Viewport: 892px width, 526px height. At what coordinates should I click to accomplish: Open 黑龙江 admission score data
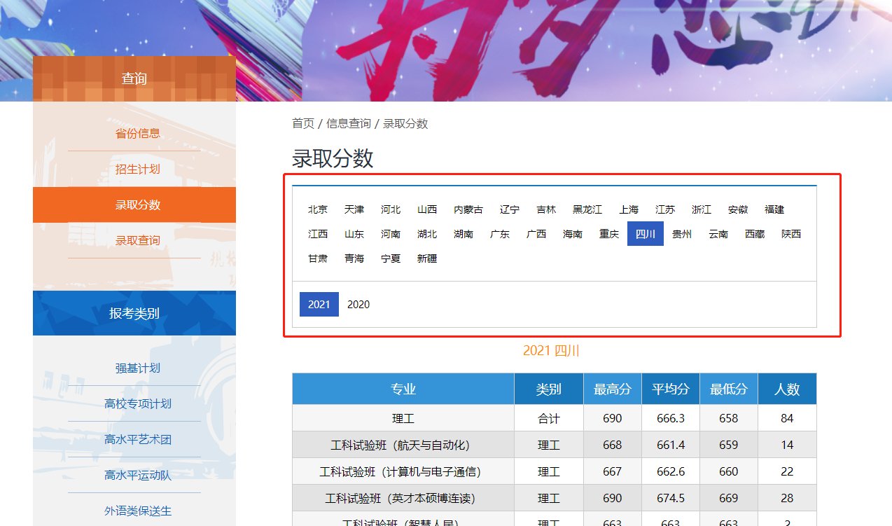click(587, 209)
